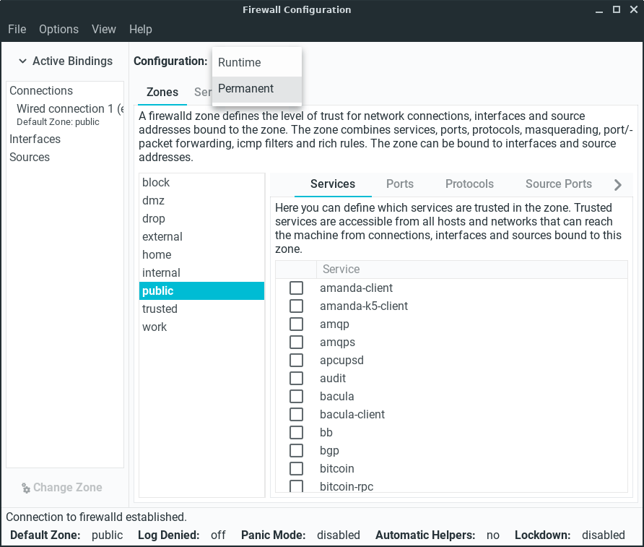
Task: Switch to the Source Ports tab
Action: click(x=558, y=184)
